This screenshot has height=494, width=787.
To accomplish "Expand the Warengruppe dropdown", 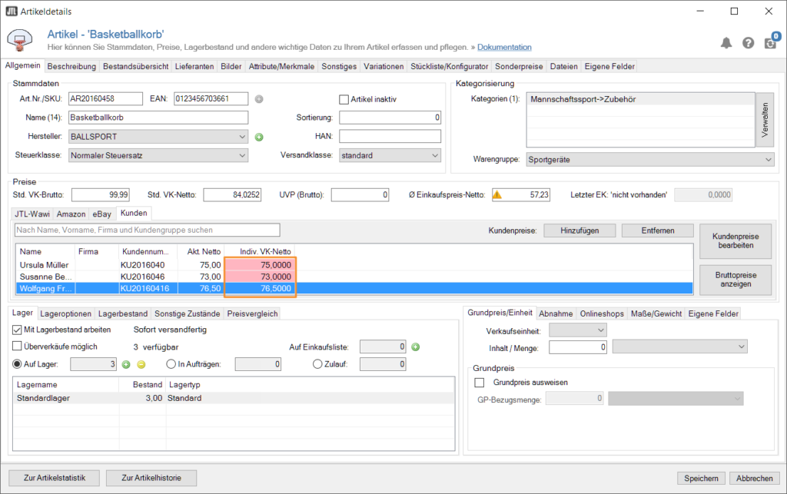I will point(649,160).
